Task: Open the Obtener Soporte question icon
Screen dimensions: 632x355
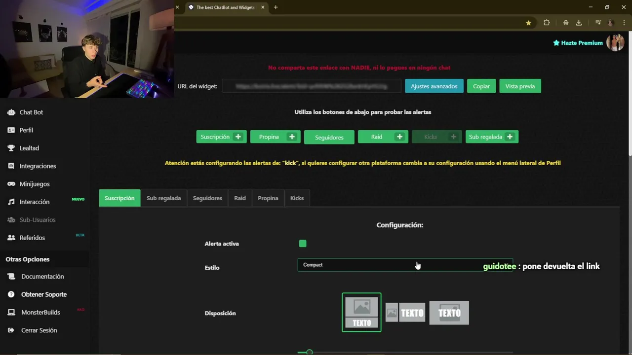Action: click(x=11, y=294)
